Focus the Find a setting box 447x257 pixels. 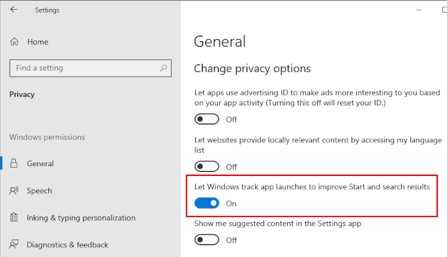[90, 68]
